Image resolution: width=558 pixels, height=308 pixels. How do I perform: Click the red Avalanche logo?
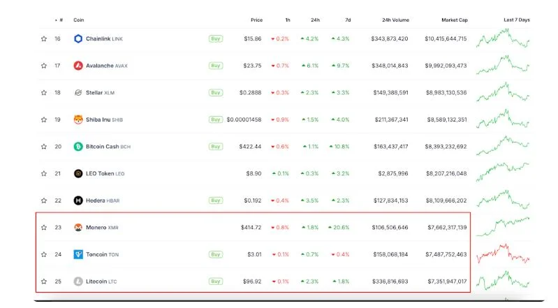point(78,66)
